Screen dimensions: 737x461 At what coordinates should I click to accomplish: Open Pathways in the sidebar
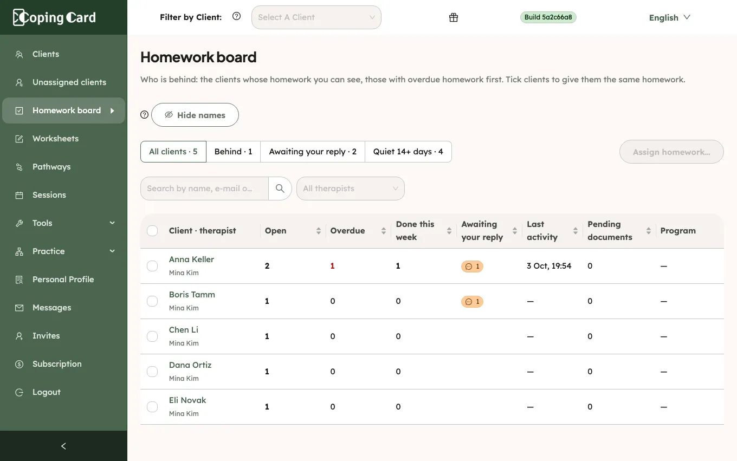point(63,167)
